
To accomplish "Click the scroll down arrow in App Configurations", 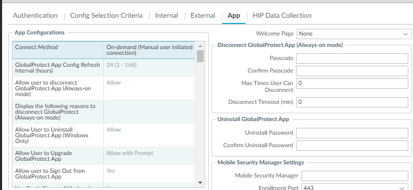I will [200, 183].
